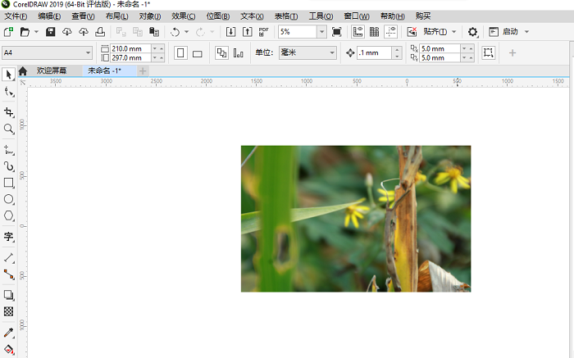Choose the Rectangle tool

[9, 183]
